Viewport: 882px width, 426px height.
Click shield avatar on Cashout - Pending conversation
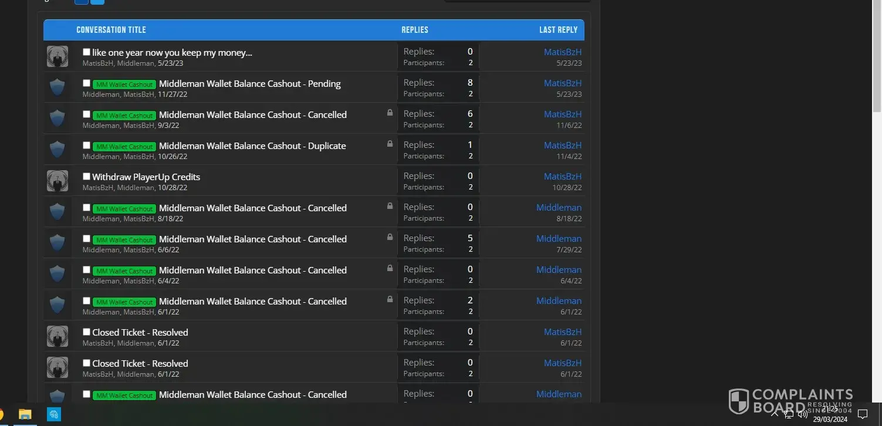coord(58,87)
